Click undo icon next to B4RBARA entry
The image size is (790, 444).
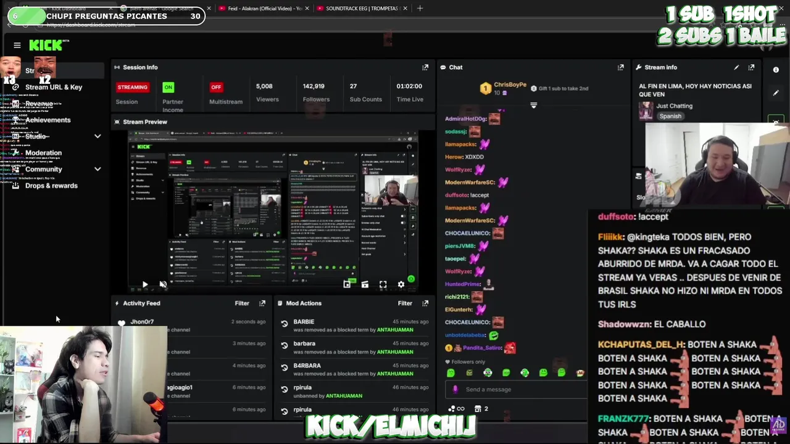[x=285, y=368]
